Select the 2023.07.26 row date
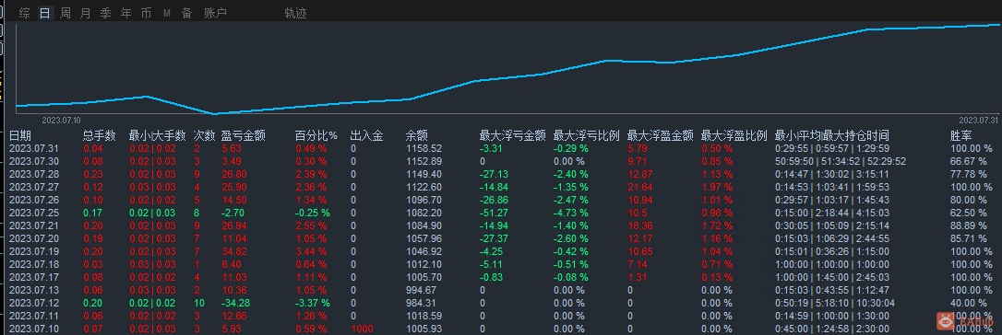The width and height of the screenshot is (1002, 335). coord(34,200)
